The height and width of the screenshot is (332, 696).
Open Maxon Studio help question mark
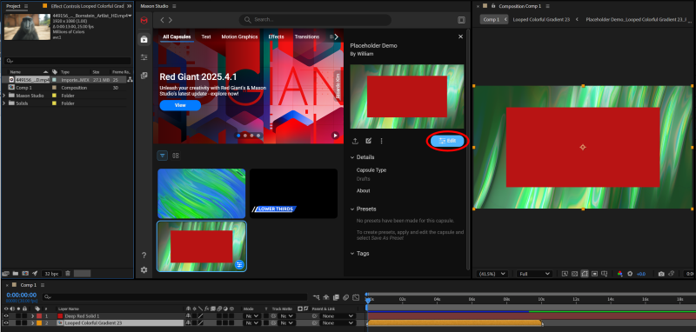coord(144,256)
